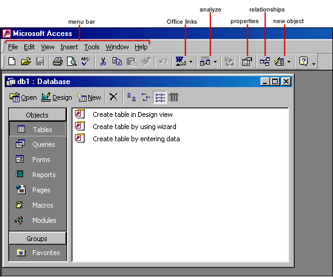
Task: Click the Save floppy disk icon
Action: pos(40,61)
